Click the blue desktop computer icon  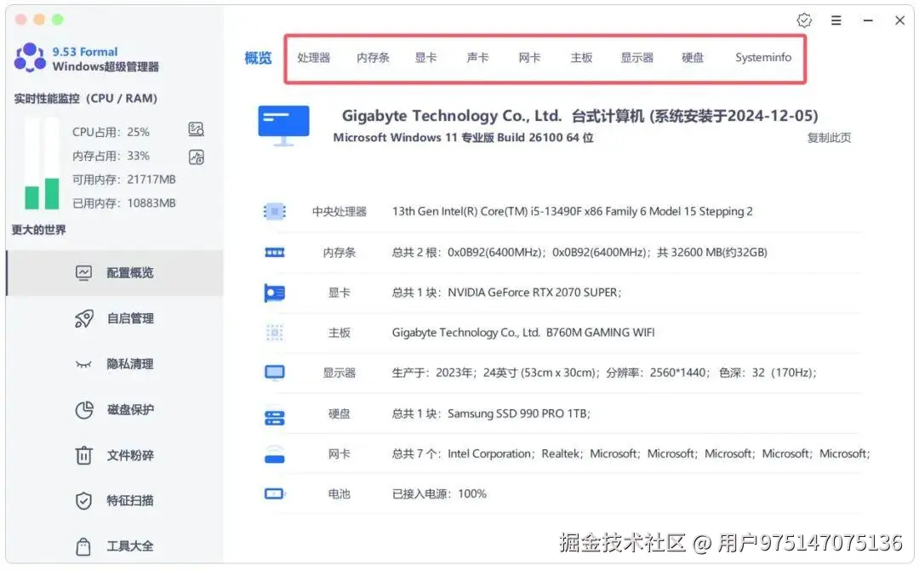coord(283,125)
